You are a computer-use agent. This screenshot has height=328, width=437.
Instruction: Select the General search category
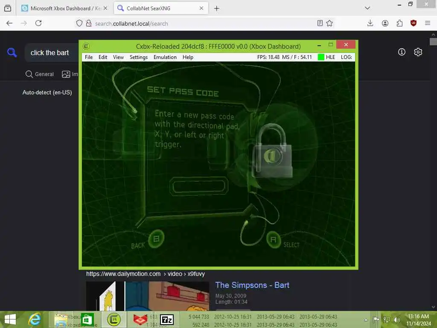(40, 74)
